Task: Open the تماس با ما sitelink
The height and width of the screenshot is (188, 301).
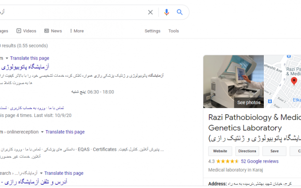Action: pos(56,108)
